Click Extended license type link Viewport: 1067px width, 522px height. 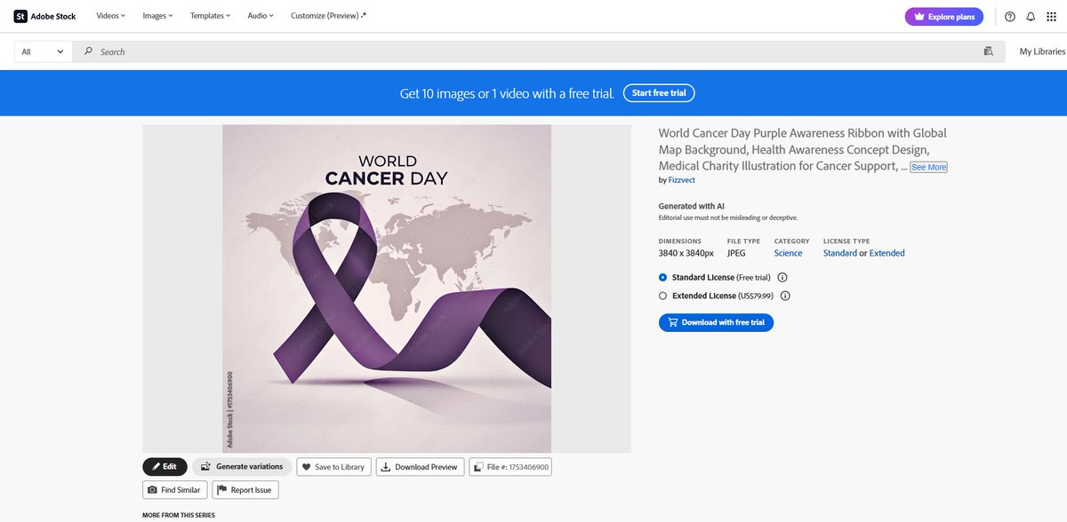tap(886, 253)
